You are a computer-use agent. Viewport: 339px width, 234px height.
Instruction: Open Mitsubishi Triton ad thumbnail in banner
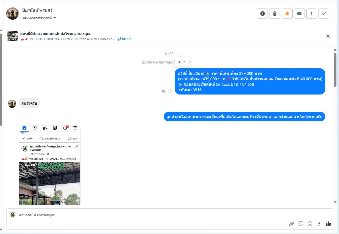13,36
